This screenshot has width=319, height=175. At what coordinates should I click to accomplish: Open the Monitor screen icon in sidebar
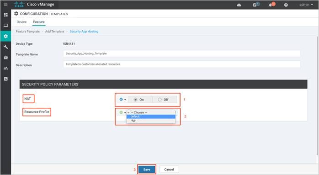point(5,26)
